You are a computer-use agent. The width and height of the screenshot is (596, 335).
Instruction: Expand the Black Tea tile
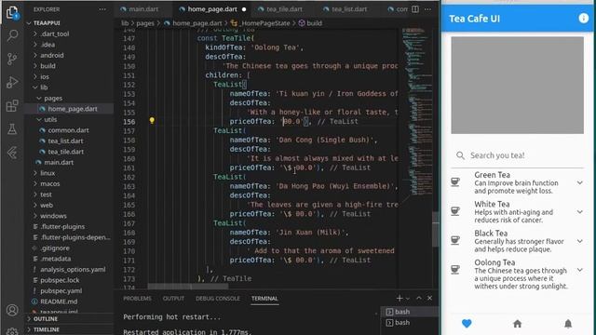tap(579, 241)
